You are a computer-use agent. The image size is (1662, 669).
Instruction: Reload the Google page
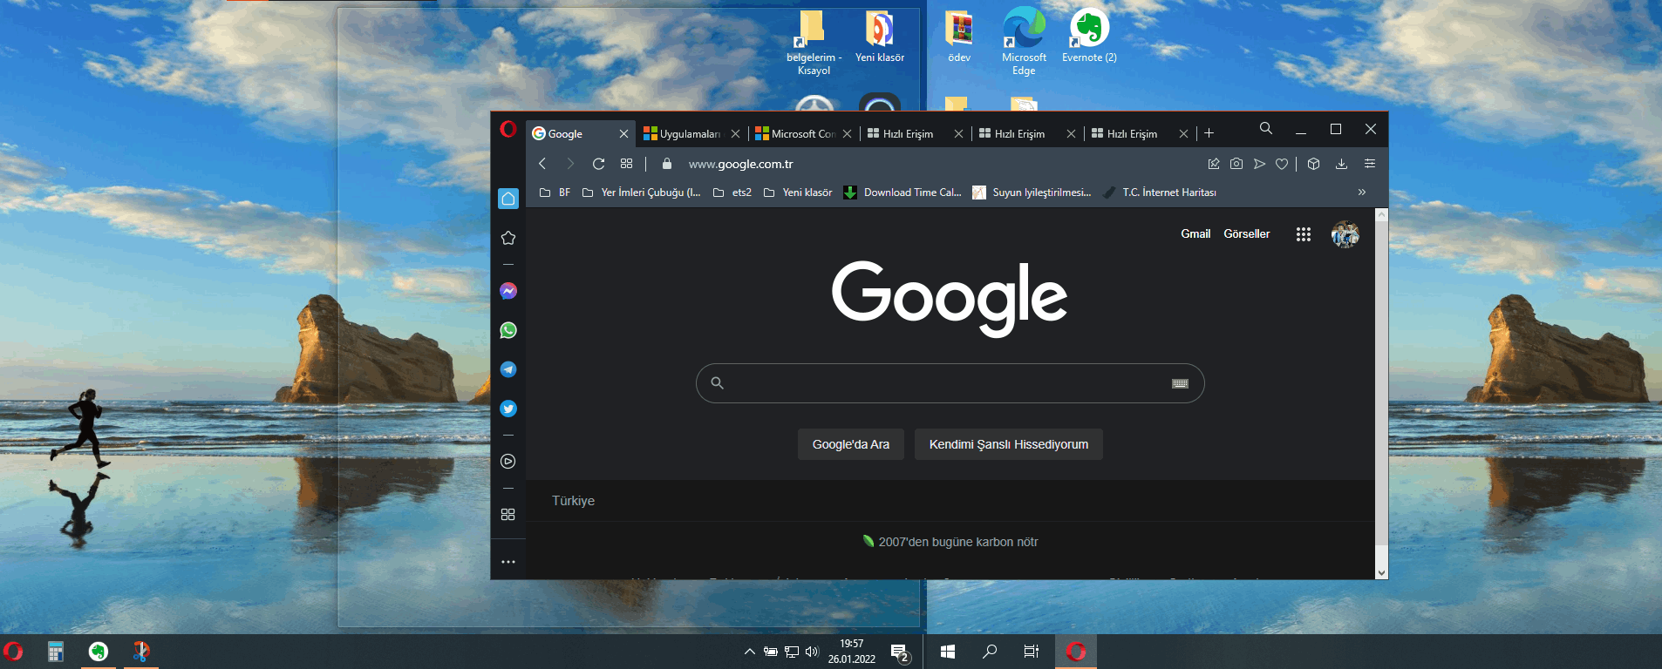pyautogui.click(x=598, y=164)
